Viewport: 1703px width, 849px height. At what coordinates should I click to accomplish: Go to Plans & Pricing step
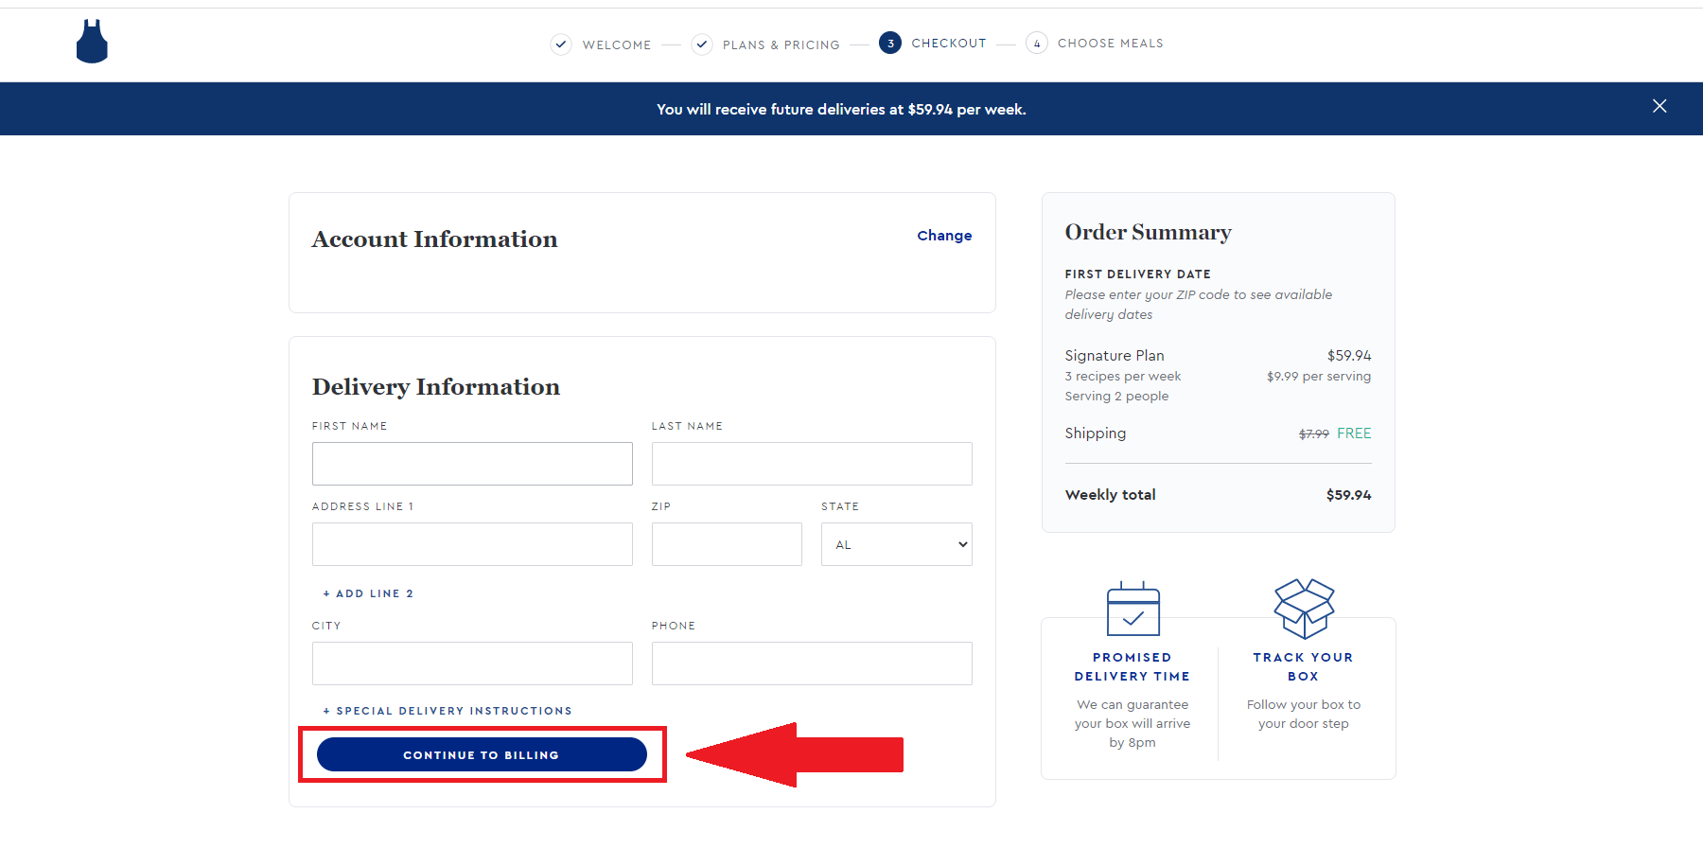(x=781, y=44)
